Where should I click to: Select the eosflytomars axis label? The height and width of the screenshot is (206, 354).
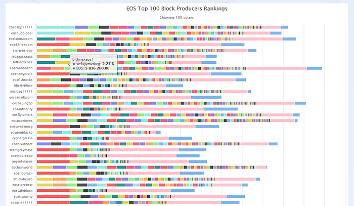pos(22,115)
